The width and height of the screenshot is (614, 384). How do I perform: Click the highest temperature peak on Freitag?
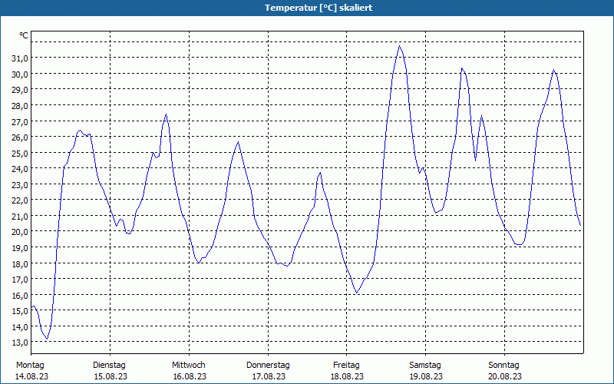(400, 46)
